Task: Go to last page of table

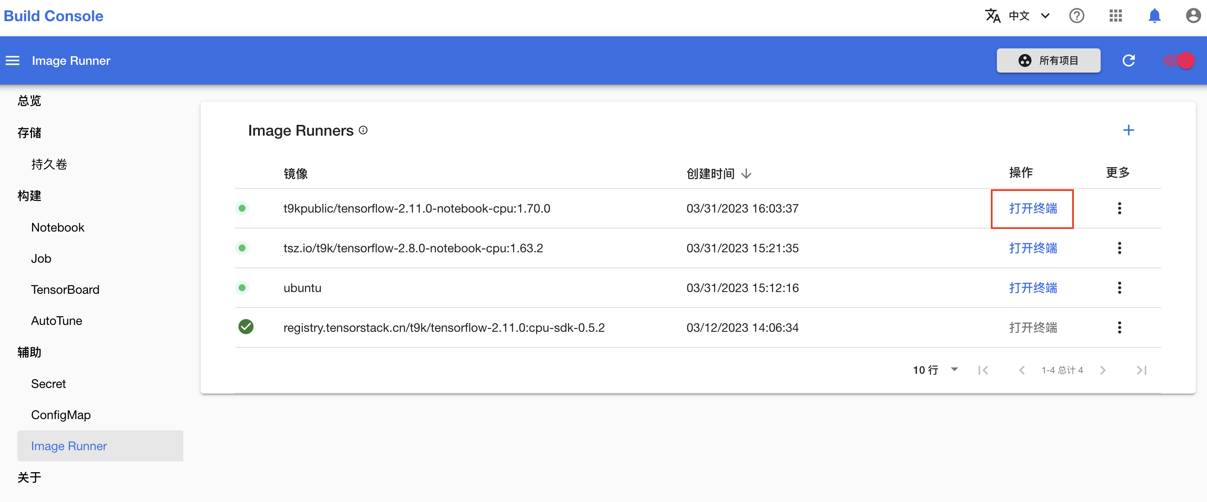Action: tap(1141, 370)
